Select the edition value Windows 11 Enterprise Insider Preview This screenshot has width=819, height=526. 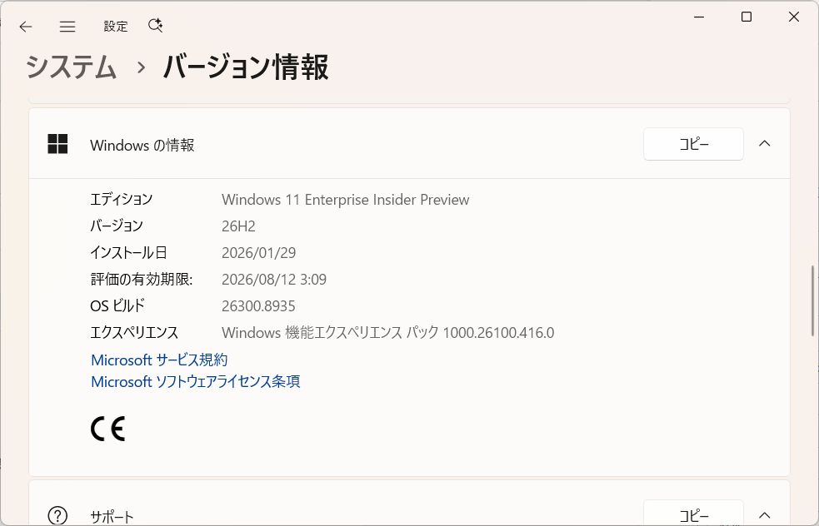345,200
